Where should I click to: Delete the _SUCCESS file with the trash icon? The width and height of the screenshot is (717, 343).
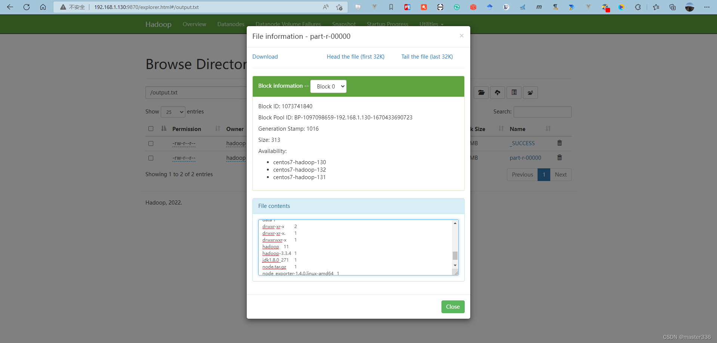pyautogui.click(x=560, y=143)
